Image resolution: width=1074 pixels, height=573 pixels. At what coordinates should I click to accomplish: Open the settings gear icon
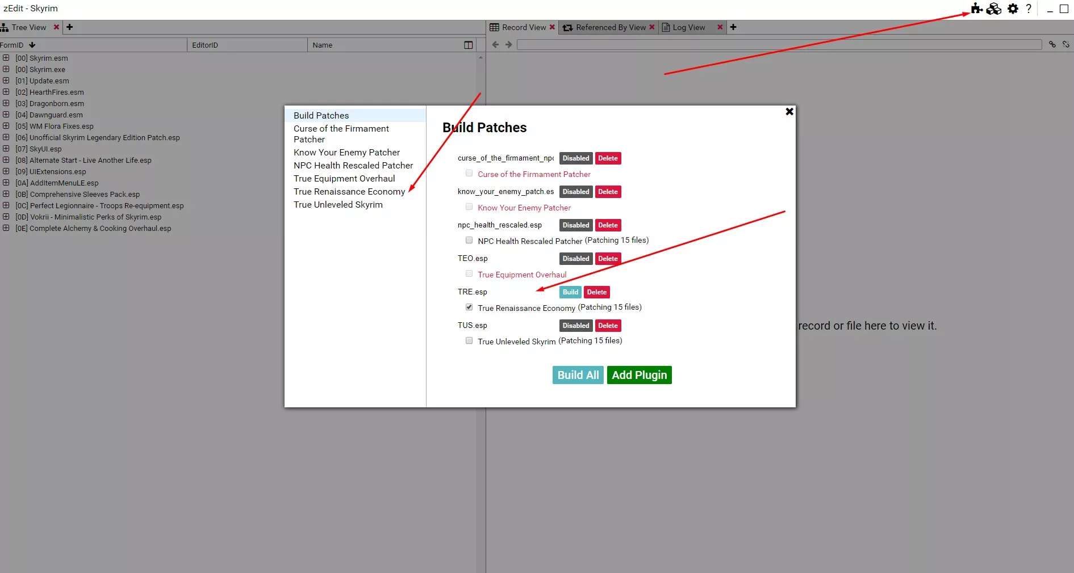coord(1013,9)
